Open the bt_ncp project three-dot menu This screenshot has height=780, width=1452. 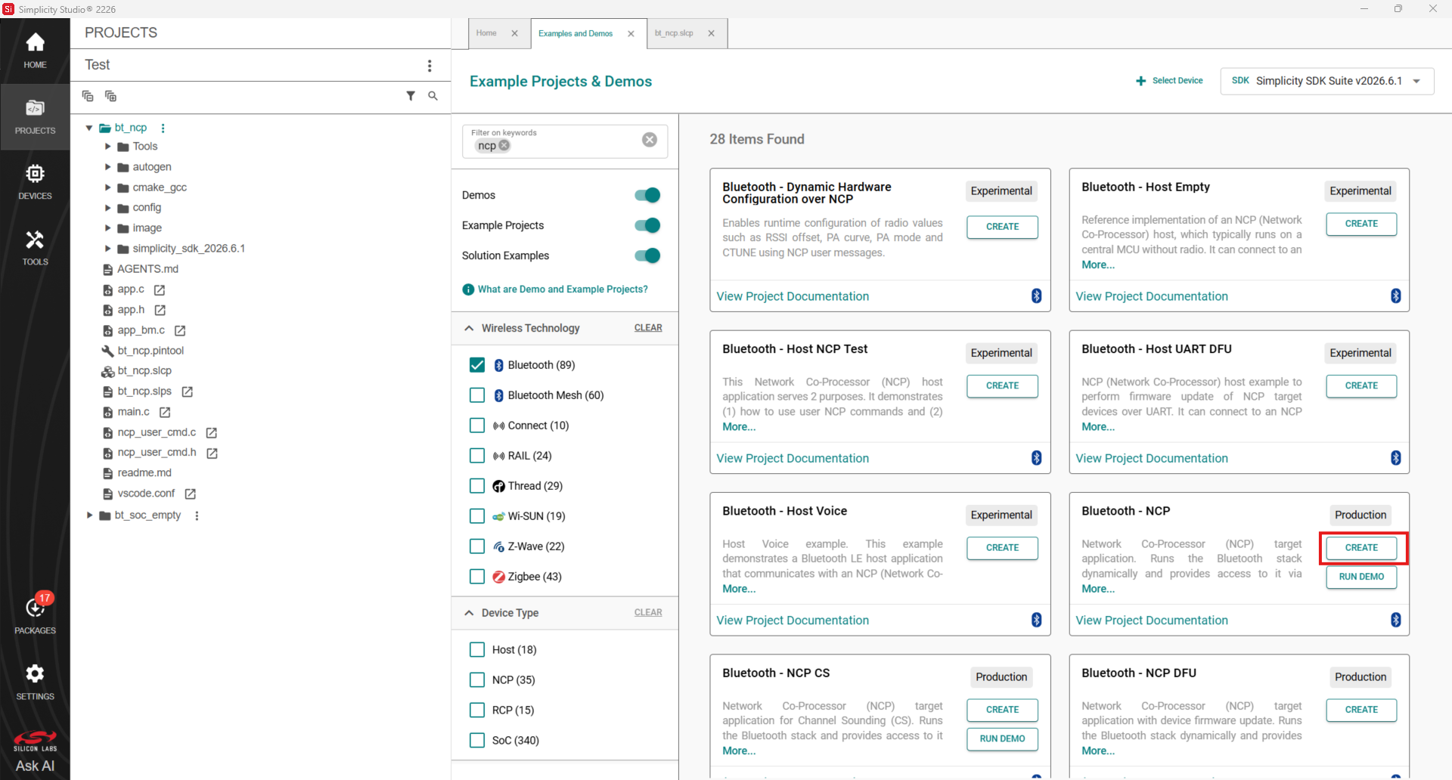point(163,128)
